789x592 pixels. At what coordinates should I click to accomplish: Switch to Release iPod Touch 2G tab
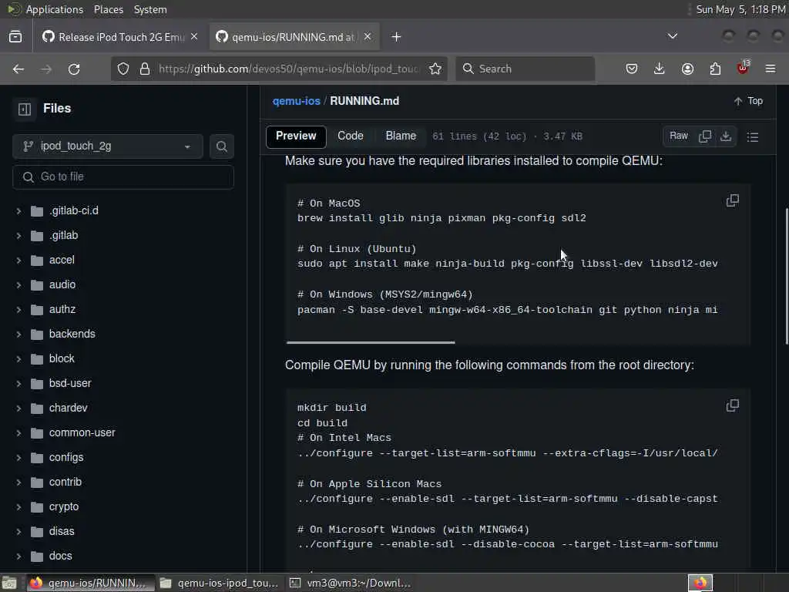[x=119, y=37]
